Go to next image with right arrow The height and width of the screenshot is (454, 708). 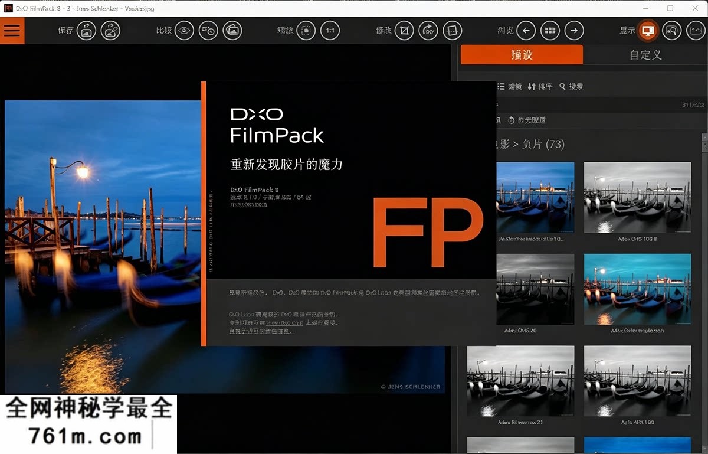pyautogui.click(x=574, y=31)
